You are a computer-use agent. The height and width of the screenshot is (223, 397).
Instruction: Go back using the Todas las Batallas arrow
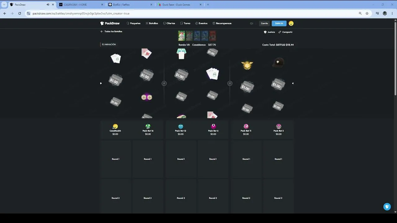click(102, 31)
